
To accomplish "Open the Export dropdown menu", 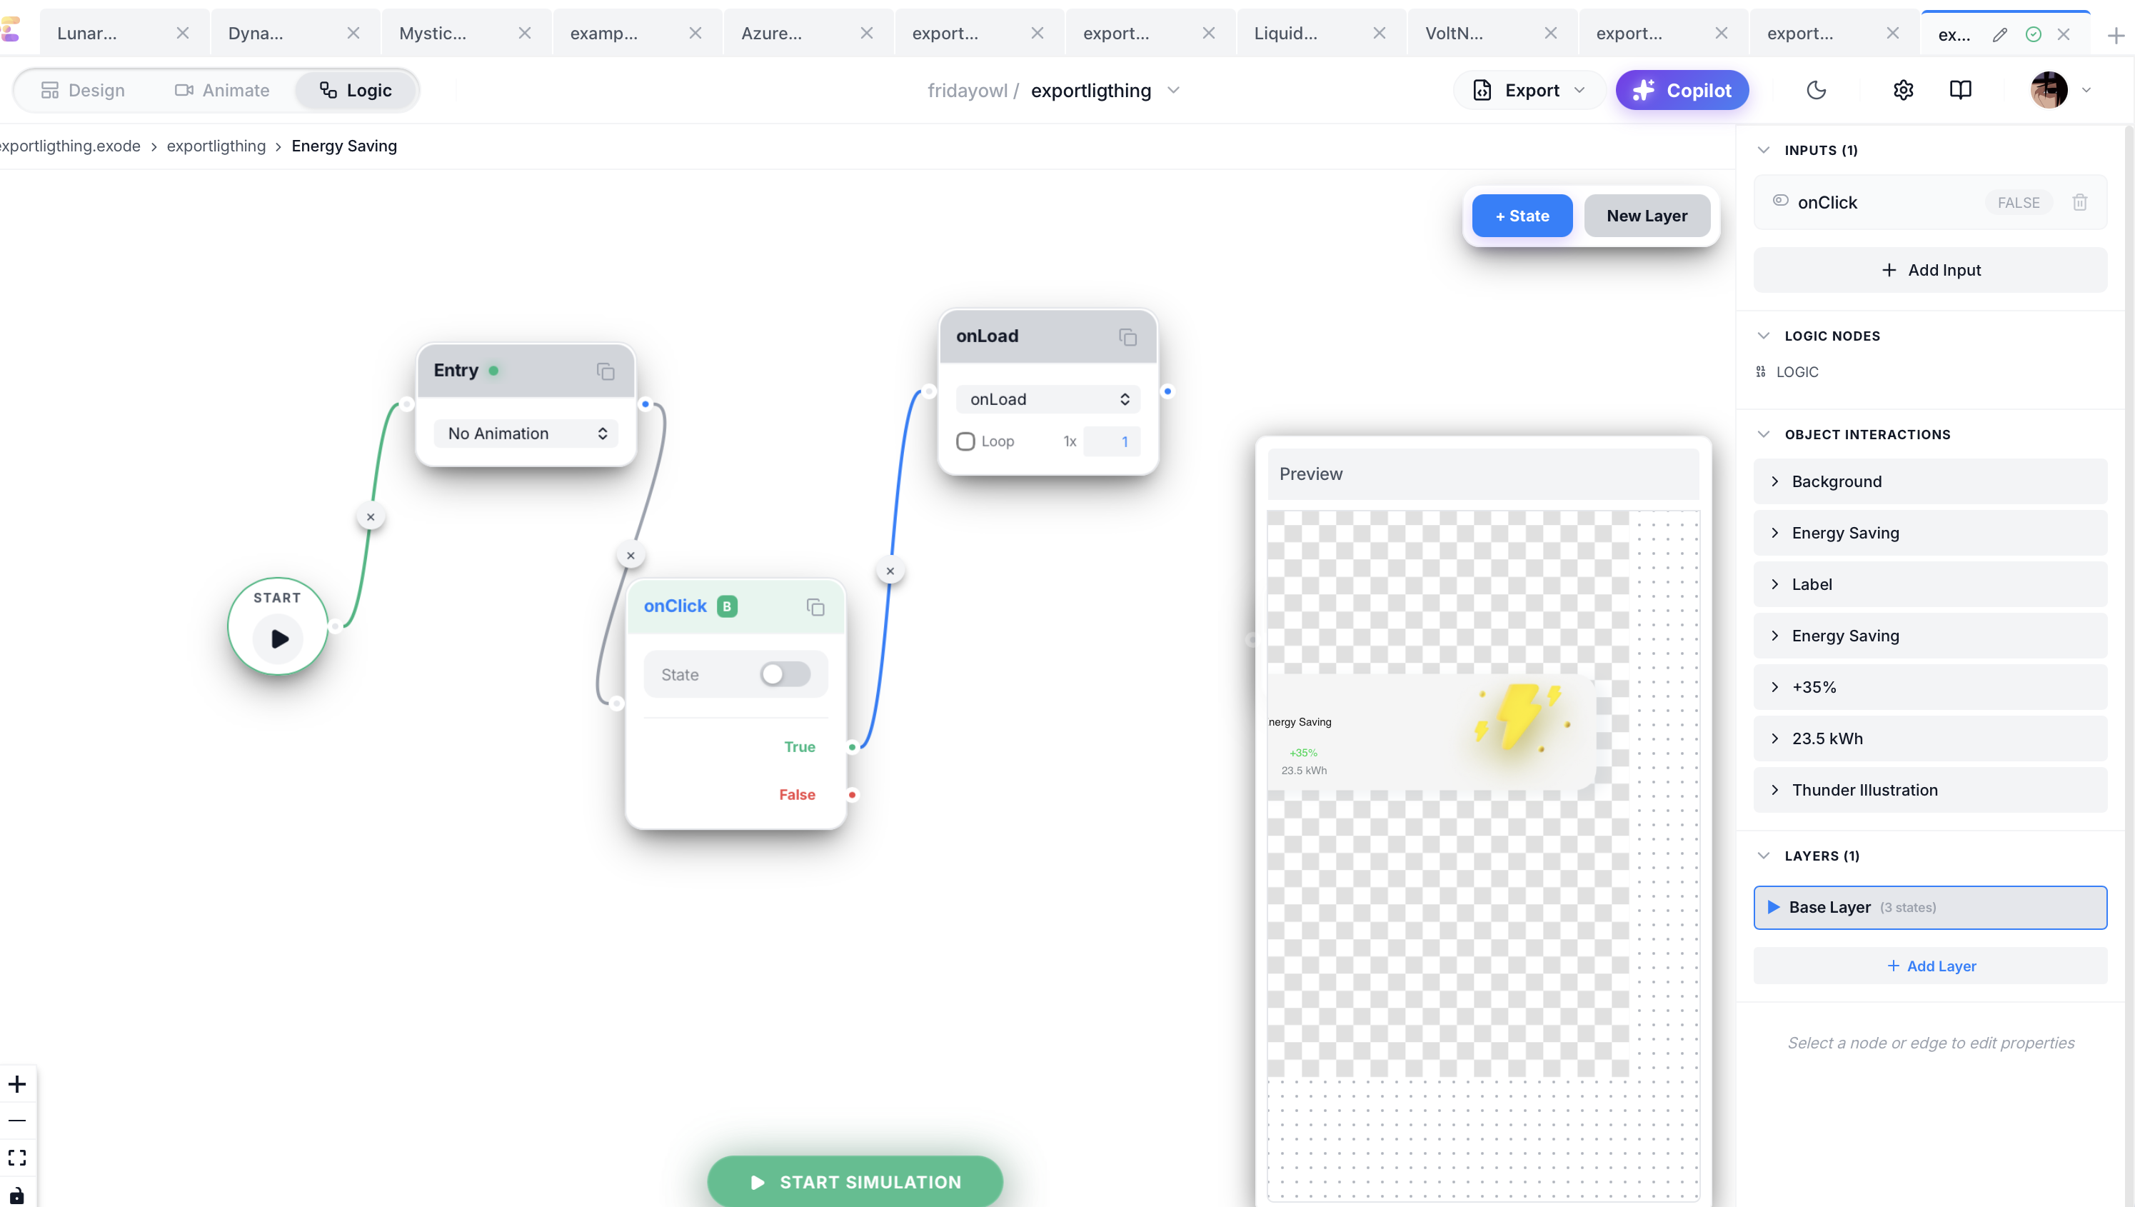I will click(x=1529, y=91).
